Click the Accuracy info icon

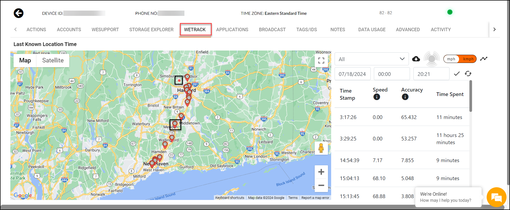tap(405, 97)
